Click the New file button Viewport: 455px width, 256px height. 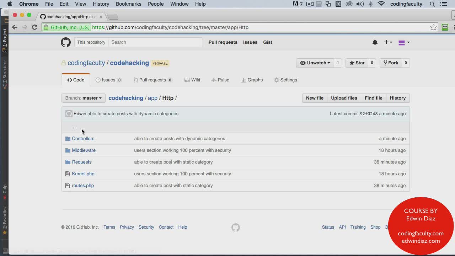tap(315, 98)
